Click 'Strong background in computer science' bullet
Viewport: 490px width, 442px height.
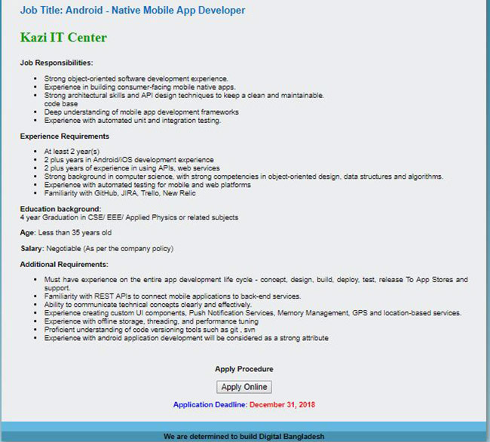(243, 176)
